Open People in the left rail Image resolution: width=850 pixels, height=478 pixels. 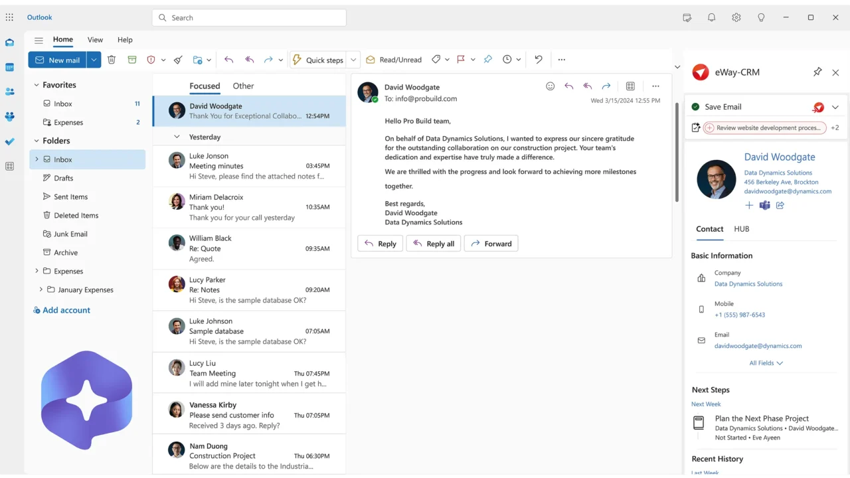[x=9, y=92]
